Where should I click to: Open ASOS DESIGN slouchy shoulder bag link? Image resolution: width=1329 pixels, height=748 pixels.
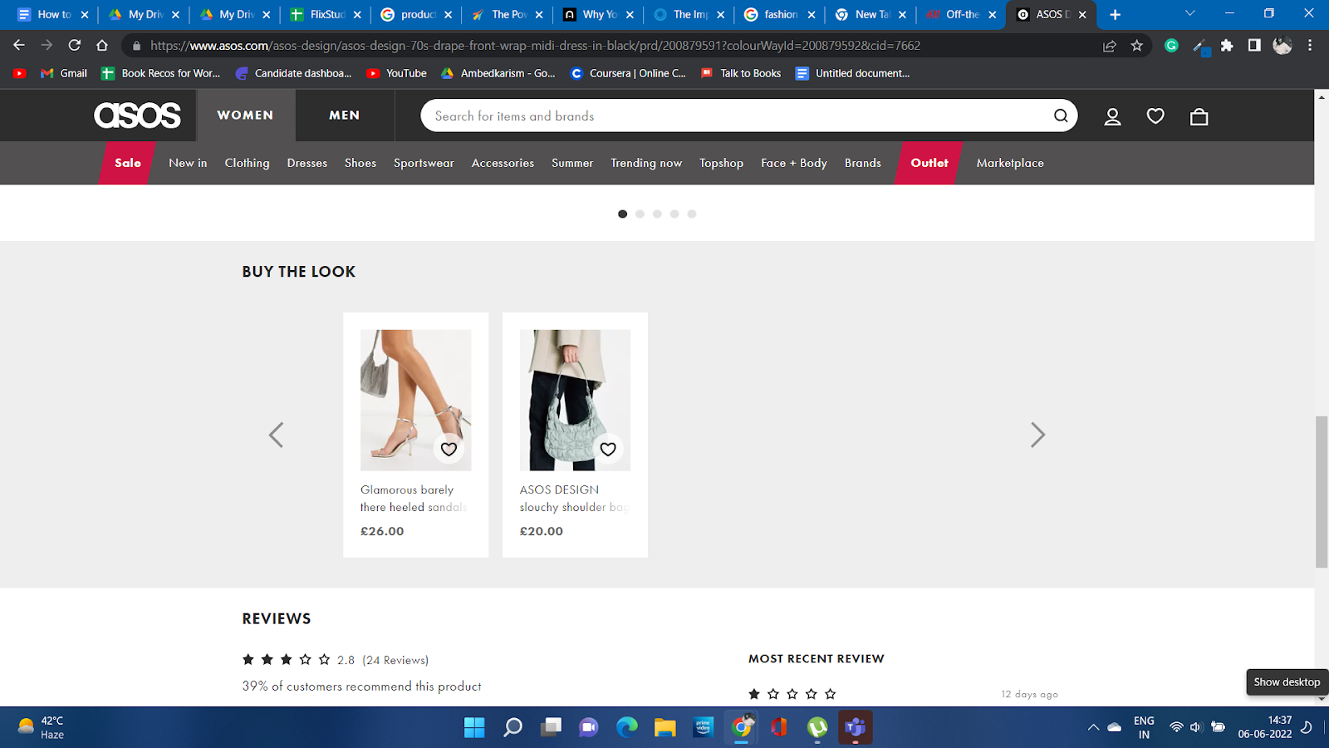click(x=574, y=499)
